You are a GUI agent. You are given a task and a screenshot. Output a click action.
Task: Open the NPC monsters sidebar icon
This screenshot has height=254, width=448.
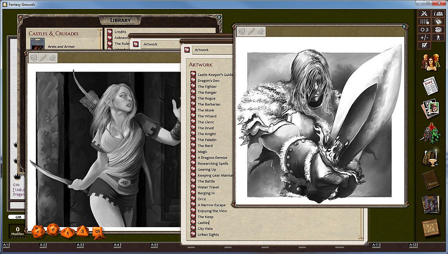point(430,133)
